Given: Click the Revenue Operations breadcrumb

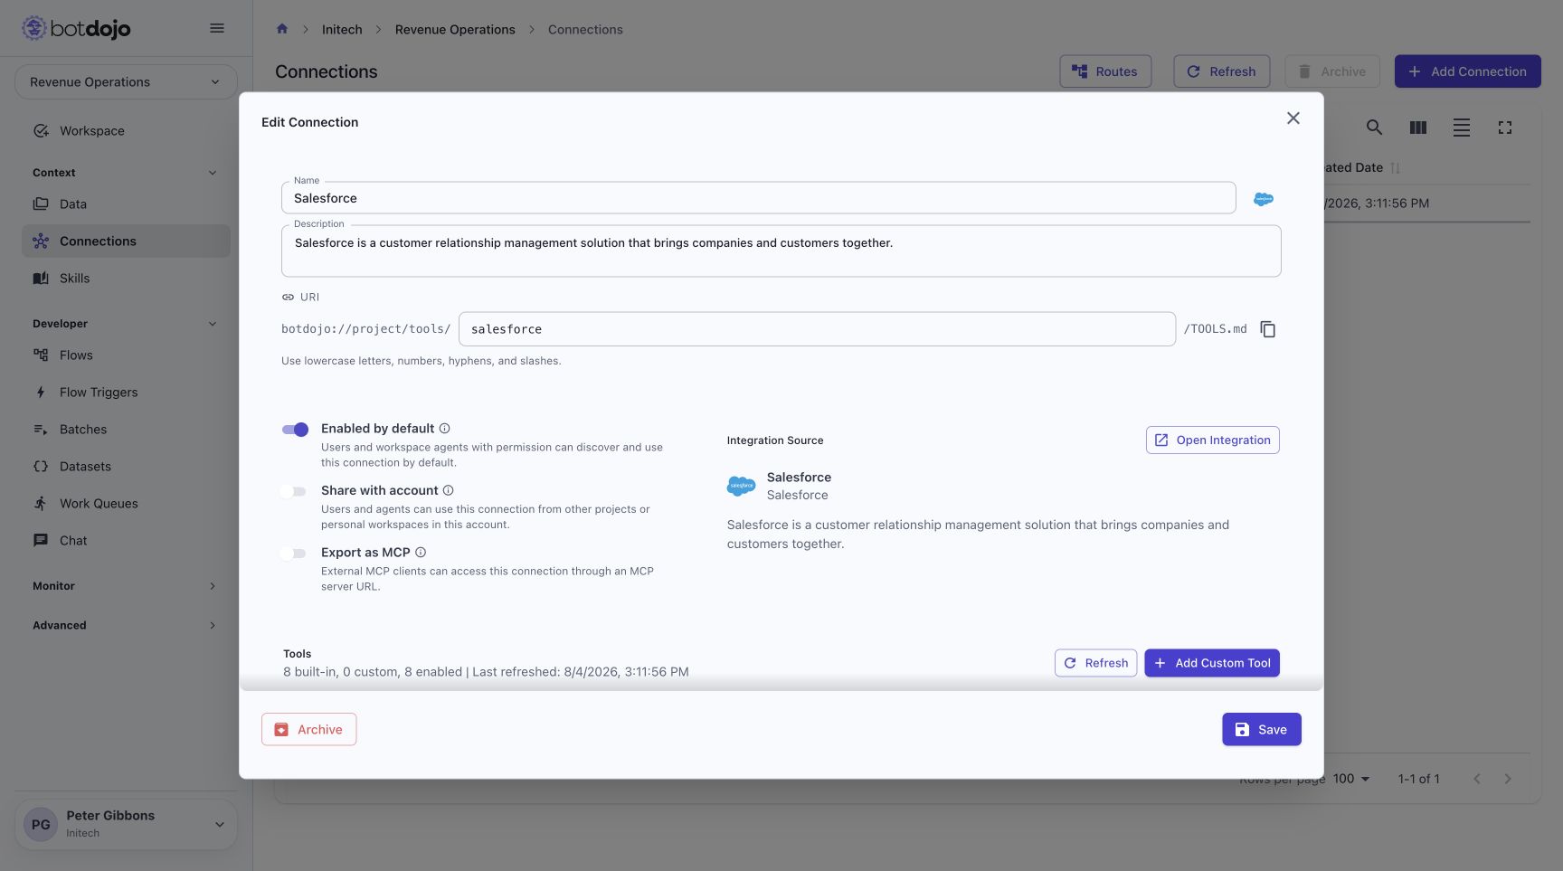Looking at the screenshot, I should coord(455,29).
